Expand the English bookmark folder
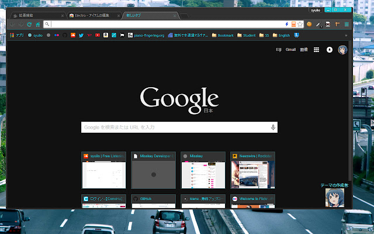 [x=281, y=35]
